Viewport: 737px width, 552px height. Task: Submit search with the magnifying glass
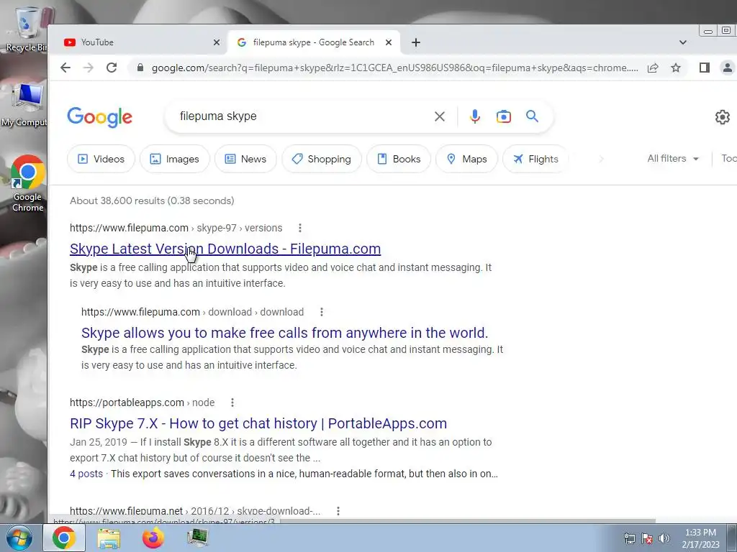[532, 116]
